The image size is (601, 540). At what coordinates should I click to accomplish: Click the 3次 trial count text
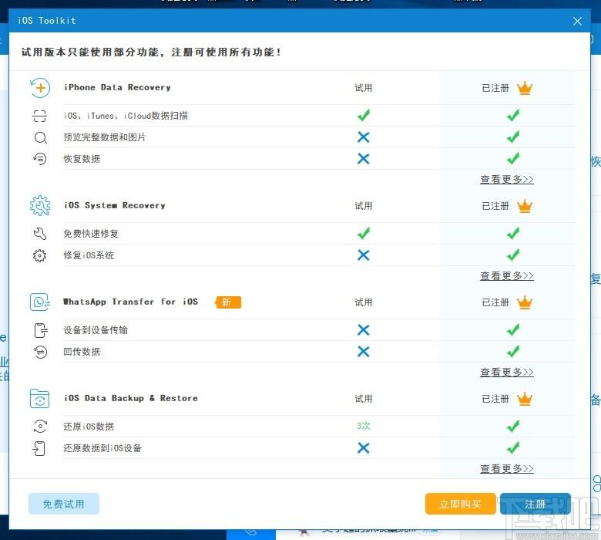click(x=364, y=426)
